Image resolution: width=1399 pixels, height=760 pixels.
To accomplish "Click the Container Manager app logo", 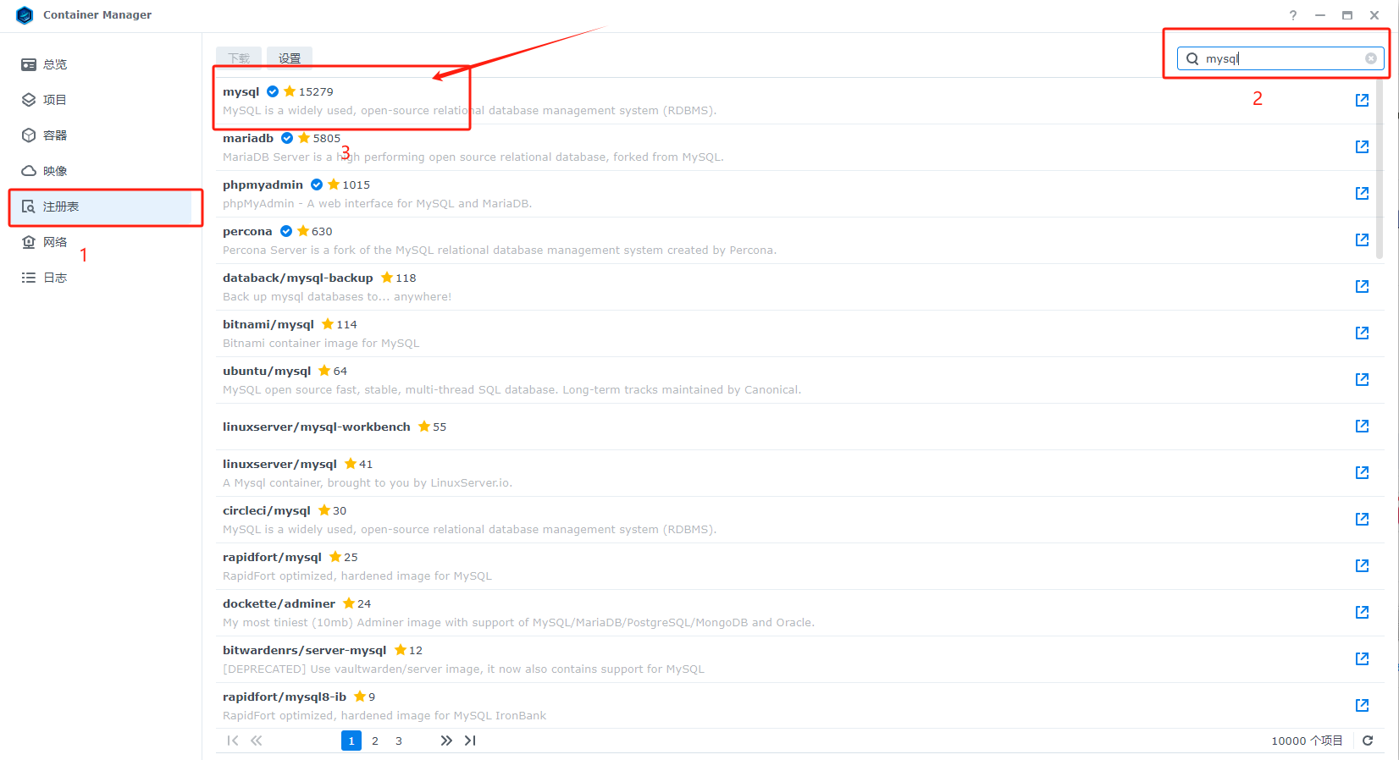I will click(25, 15).
